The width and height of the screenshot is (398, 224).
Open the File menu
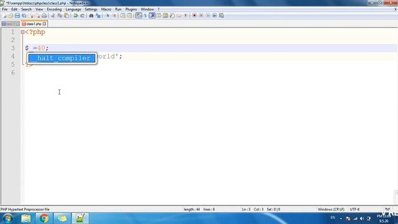[4, 9]
